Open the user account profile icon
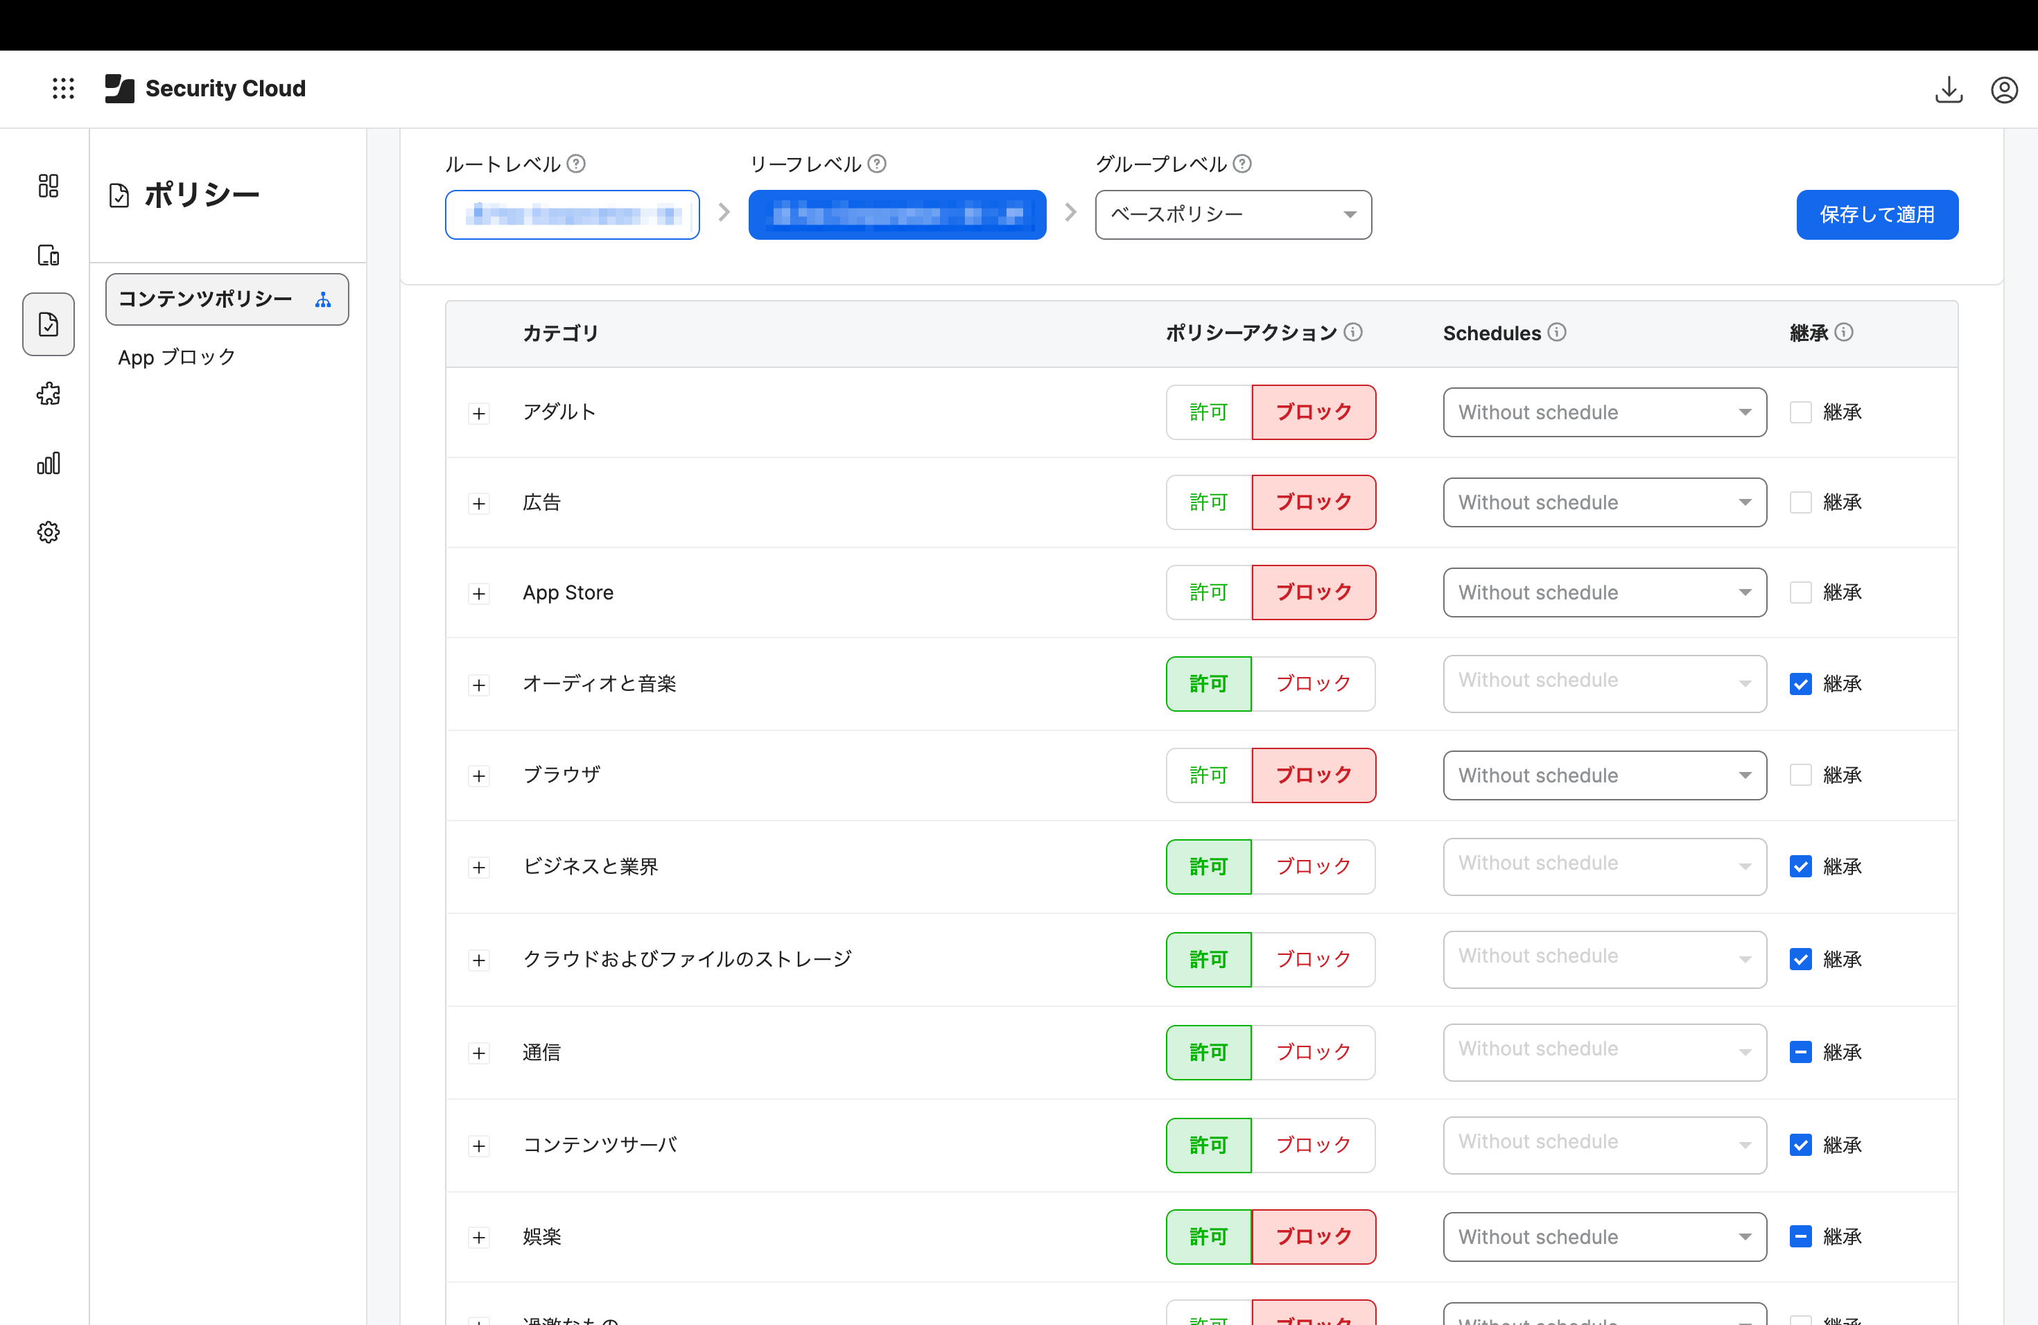The width and height of the screenshot is (2038, 1325). [2004, 89]
